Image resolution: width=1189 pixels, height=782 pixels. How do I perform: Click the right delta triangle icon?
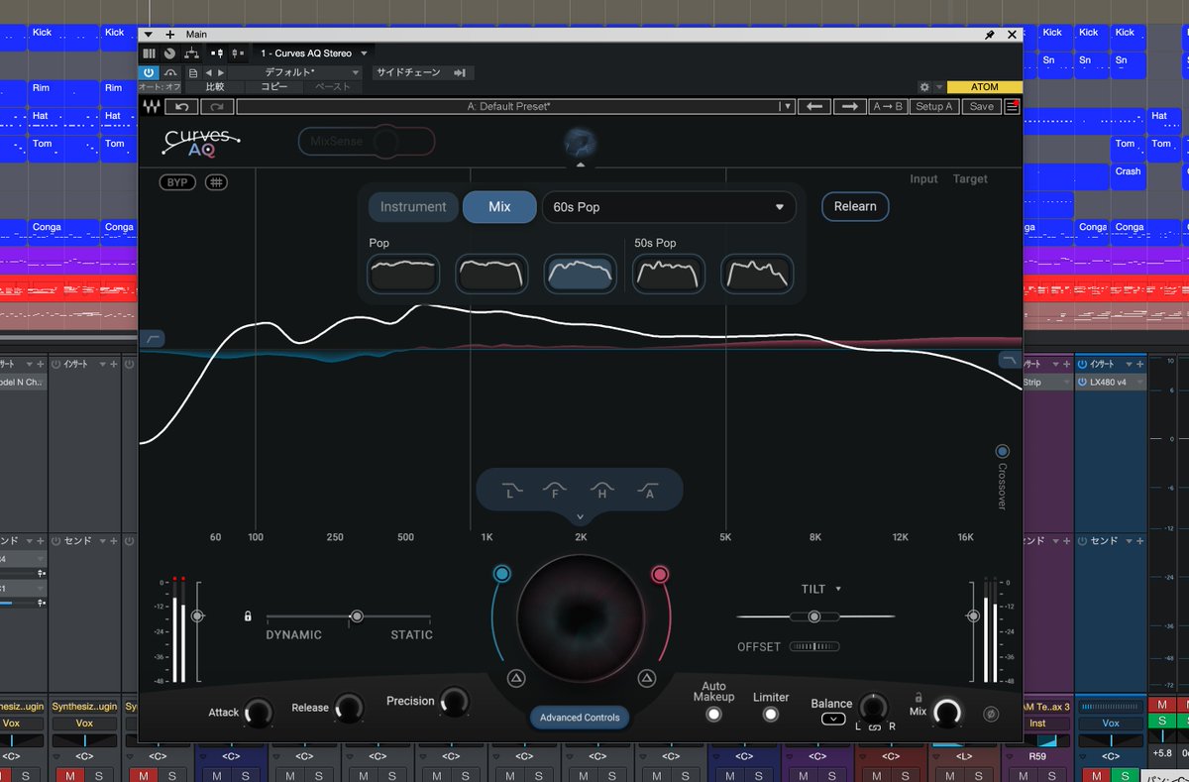pos(647,678)
